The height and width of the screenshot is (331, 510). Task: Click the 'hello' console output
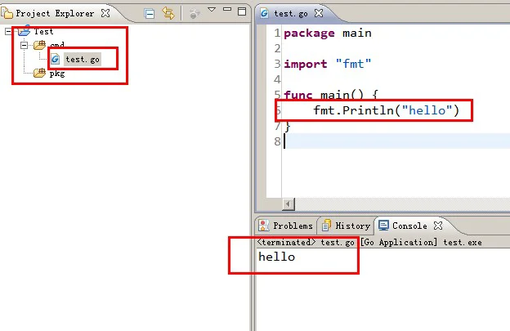(277, 257)
